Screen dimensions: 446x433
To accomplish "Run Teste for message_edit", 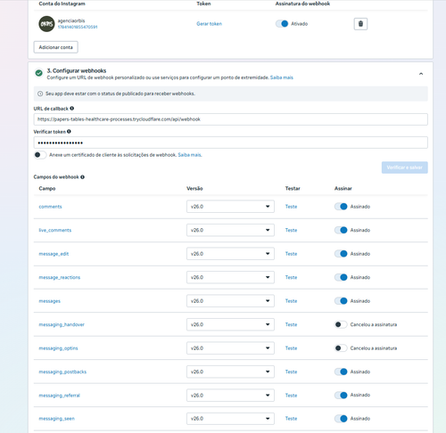I will (291, 254).
